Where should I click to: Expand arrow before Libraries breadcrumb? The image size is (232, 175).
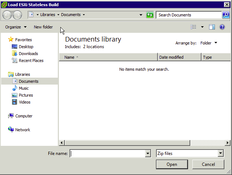pos(37,15)
